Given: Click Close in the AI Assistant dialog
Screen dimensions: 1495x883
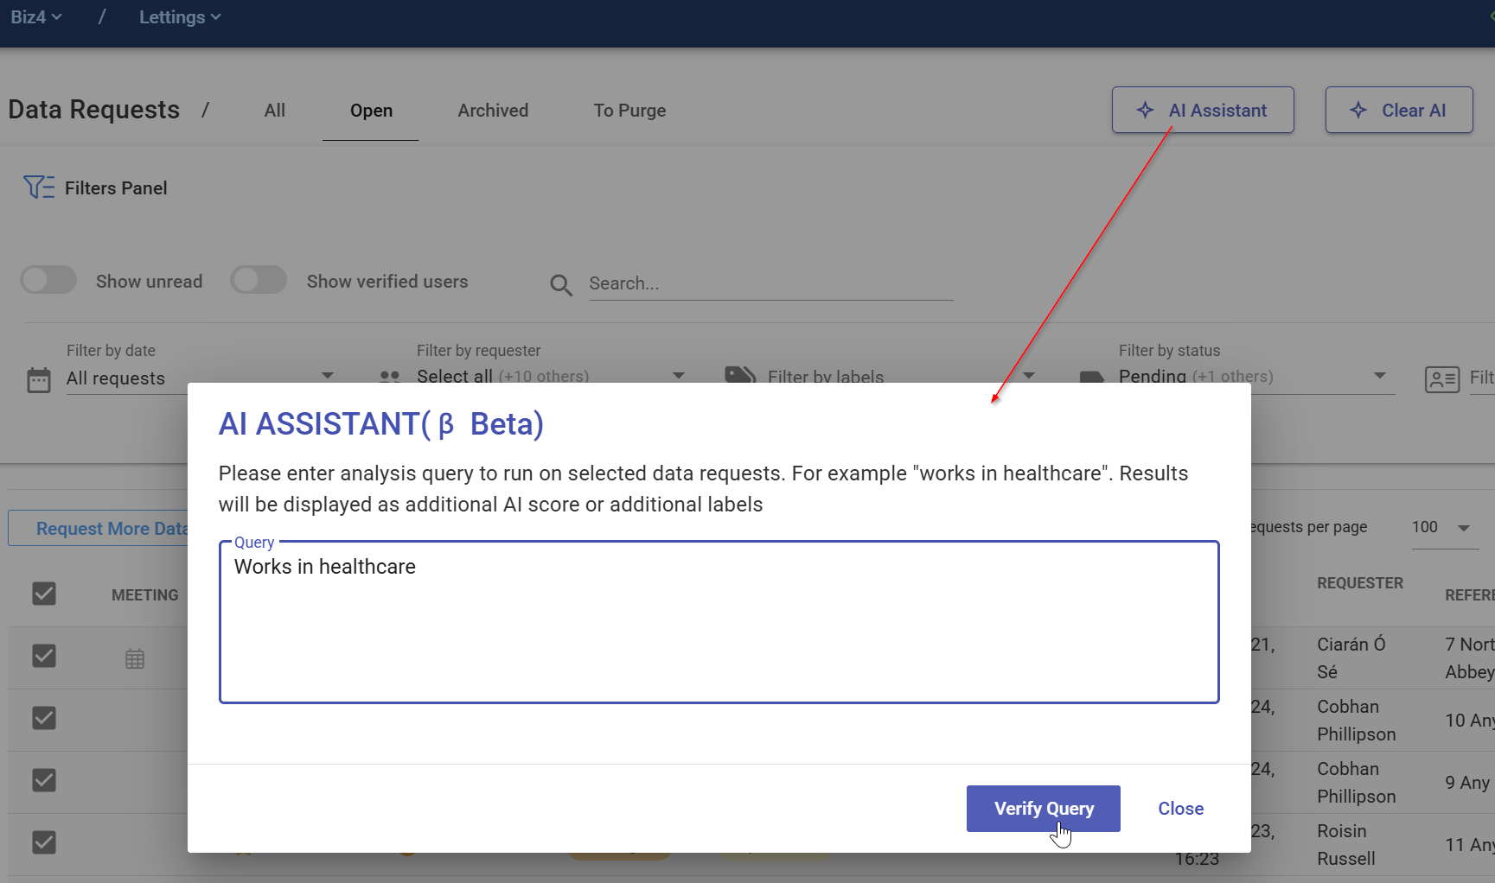Looking at the screenshot, I should coord(1180,809).
